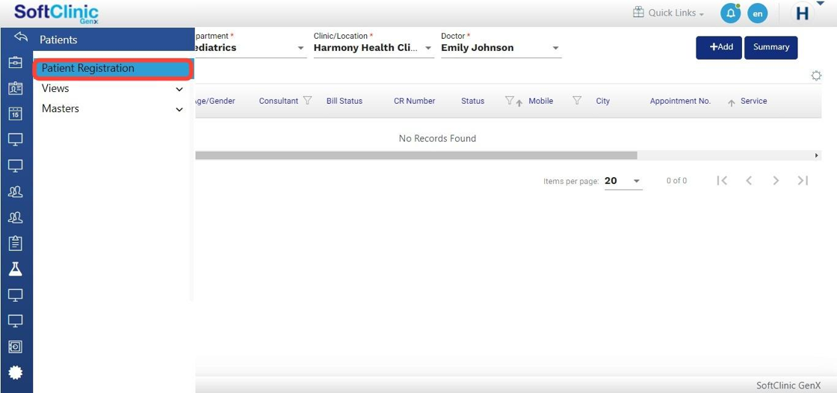This screenshot has width=837, height=393.
Task: Click the filter icon between Mobile and City
Action: 577,100
